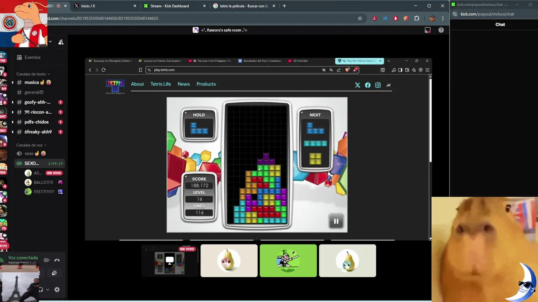Screen dimensions: 538x302
Task: Open the Tetris Life page
Action: [x=161, y=84]
